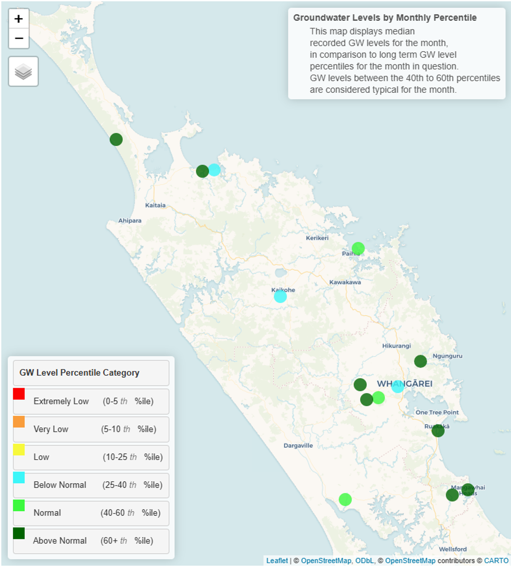The width and height of the screenshot is (511, 567).
Task: Click the light green marker south of Dargaville
Action: pyautogui.click(x=345, y=499)
